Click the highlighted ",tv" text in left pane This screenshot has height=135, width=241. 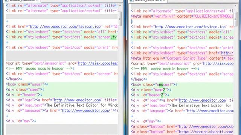tap(113, 37)
